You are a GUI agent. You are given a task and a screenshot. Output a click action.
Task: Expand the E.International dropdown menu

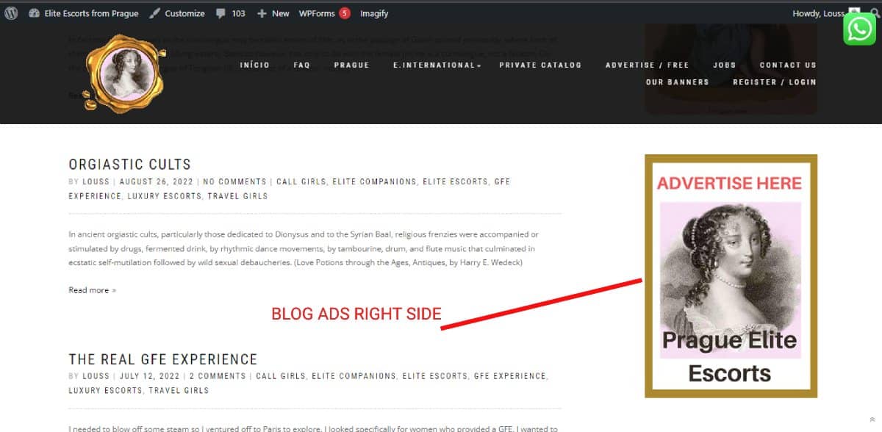437,65
